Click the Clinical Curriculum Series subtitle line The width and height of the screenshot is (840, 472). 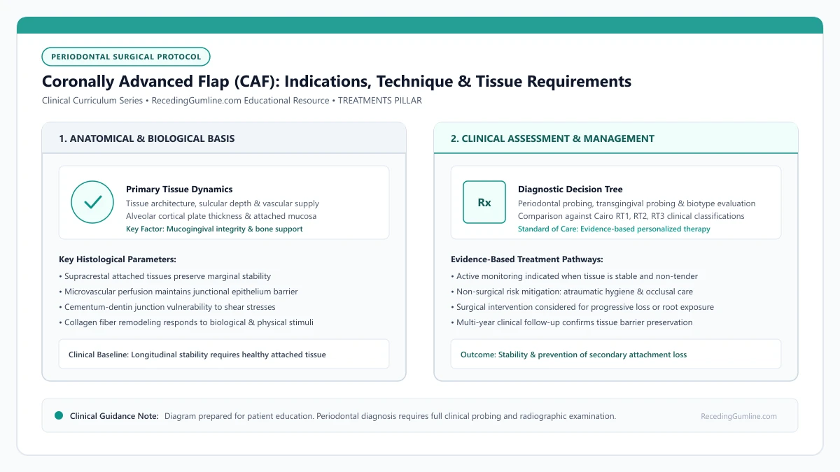tap(232, 101)
